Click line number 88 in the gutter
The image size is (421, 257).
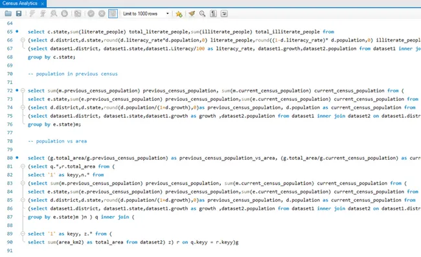pos(10,225)
